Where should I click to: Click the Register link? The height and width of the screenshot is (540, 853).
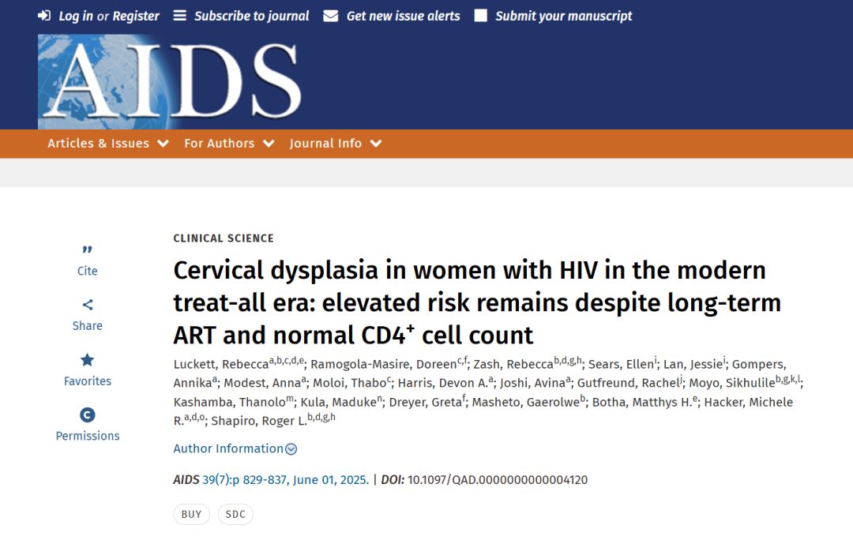coord(136,17)
